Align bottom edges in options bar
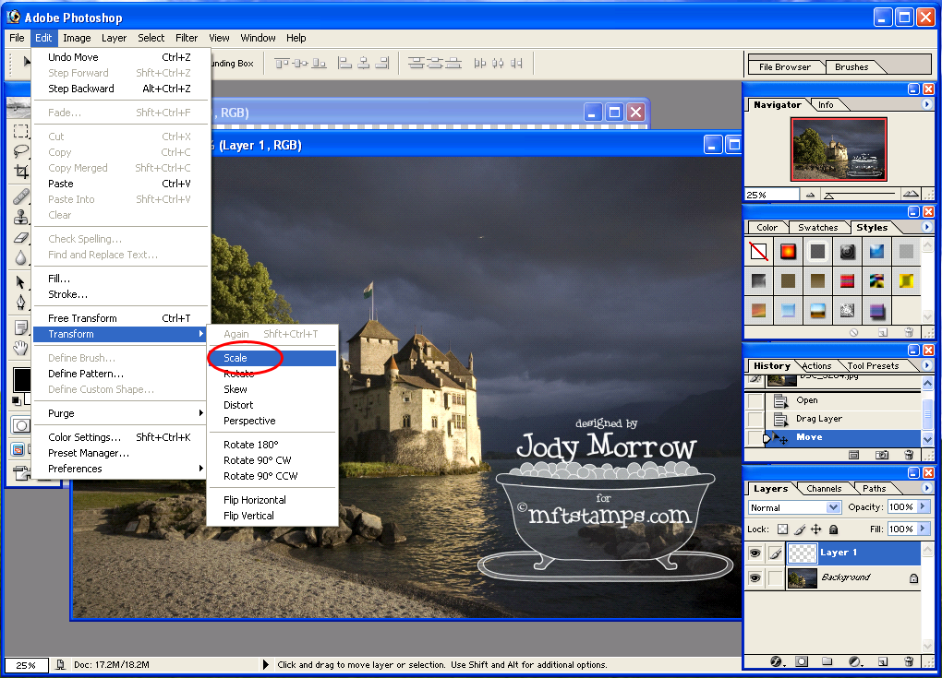 [319, 63]
